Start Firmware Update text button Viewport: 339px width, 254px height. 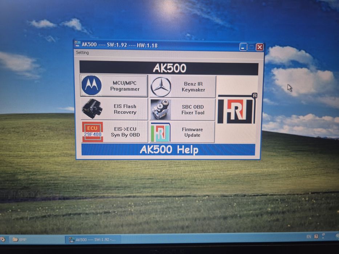pos(193,132)
